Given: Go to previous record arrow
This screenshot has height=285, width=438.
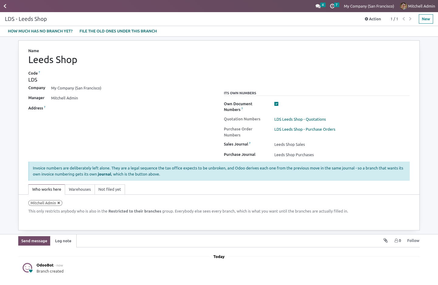Looking at the screenshot, I should 404,19.
